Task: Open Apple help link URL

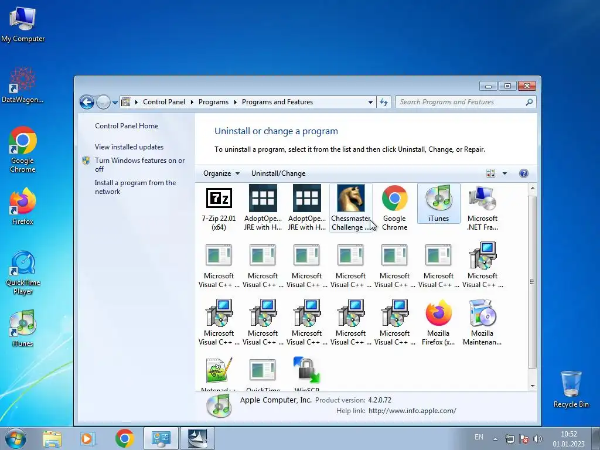Action: [x=412, y=411]
